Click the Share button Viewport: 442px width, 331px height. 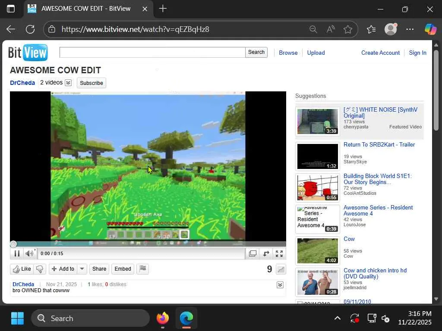[x=99, y=269]
